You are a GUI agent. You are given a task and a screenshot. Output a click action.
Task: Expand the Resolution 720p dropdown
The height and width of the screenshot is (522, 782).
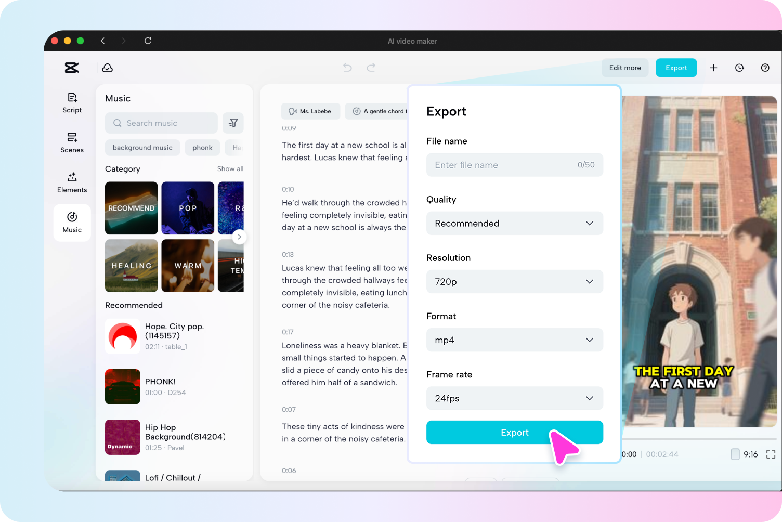click(514, 281)
